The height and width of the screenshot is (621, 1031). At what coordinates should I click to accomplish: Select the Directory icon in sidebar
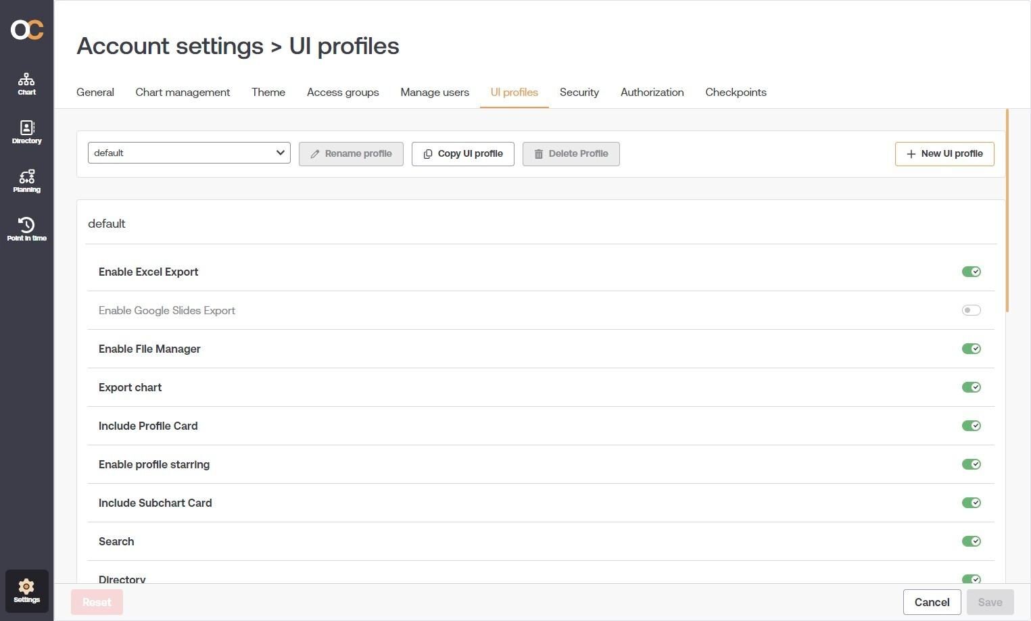click(26, 130)
